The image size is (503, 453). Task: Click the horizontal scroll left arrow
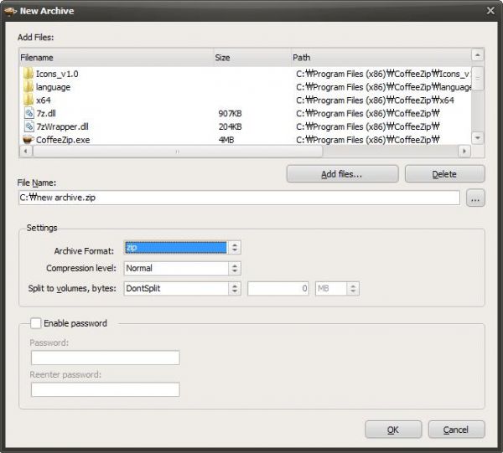tap(26, 151)
